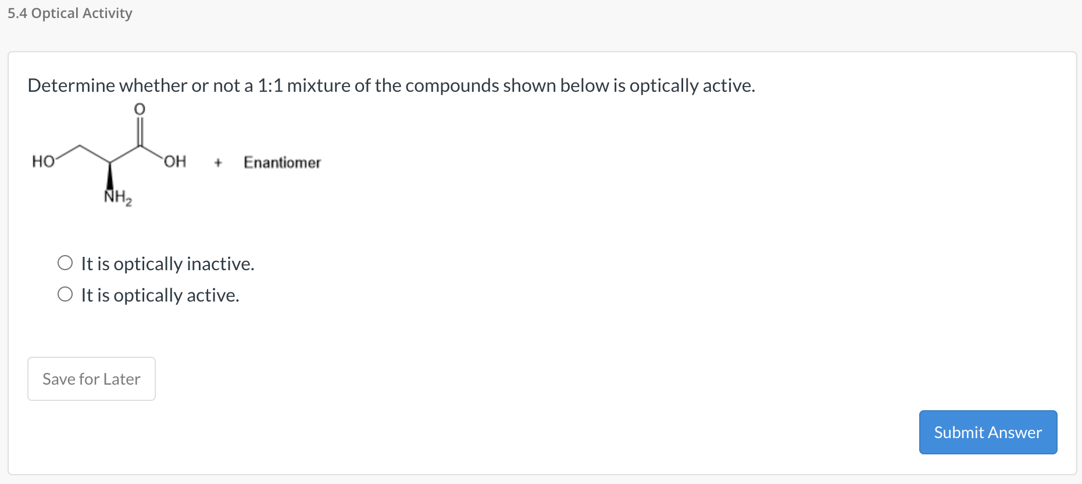Click the text "It is optically inactive."

pyautogui.click(x=167, y=263)
